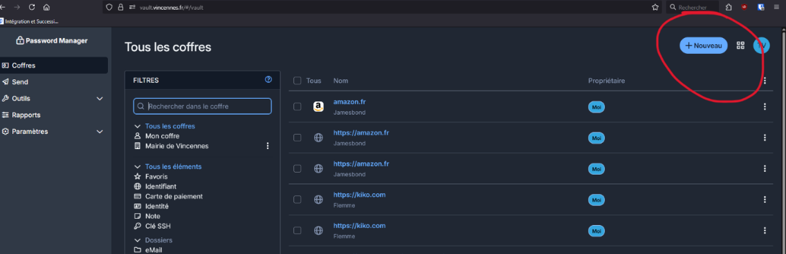
Task: Click the tracking protection shield icon
Action: [x=110, y=7]
